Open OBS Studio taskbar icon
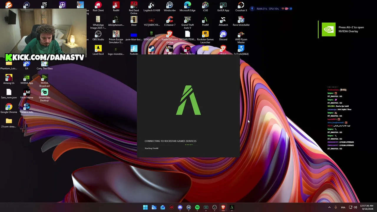 (215, 207)
